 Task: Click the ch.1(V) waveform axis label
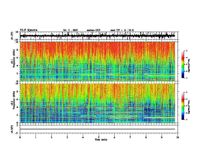pos(12,36)
